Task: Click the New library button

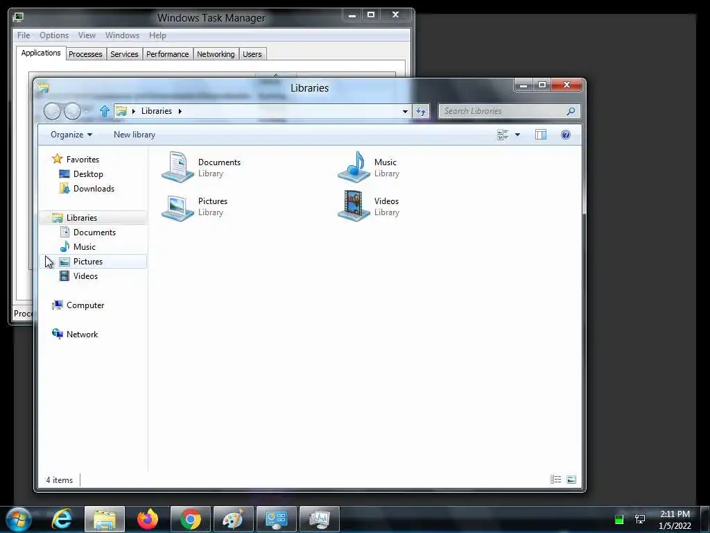Action: coord(135,135)
